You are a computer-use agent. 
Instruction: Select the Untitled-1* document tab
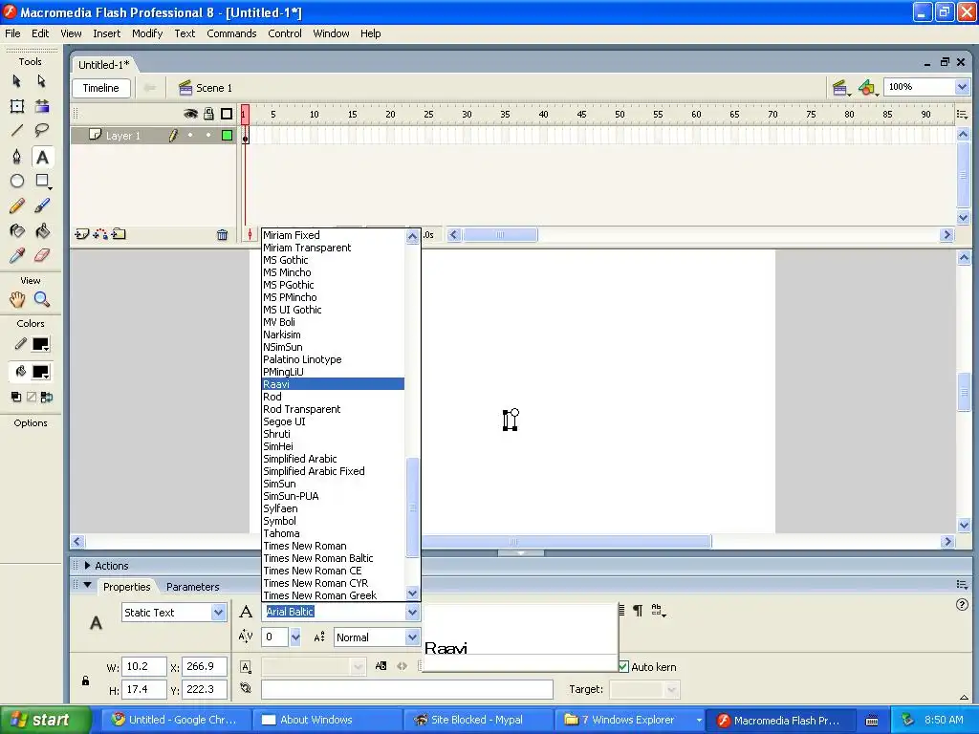(x=103, y=65)
